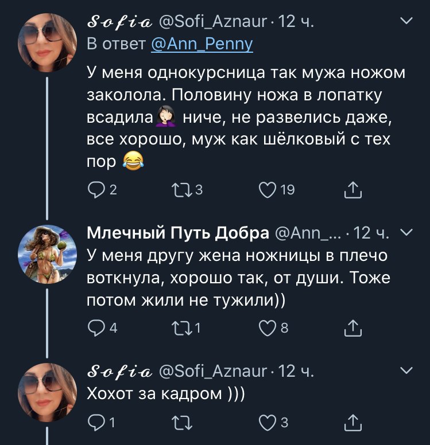
Task: Like the tweet with 8 likes
Action: click(x=267, y=328)
